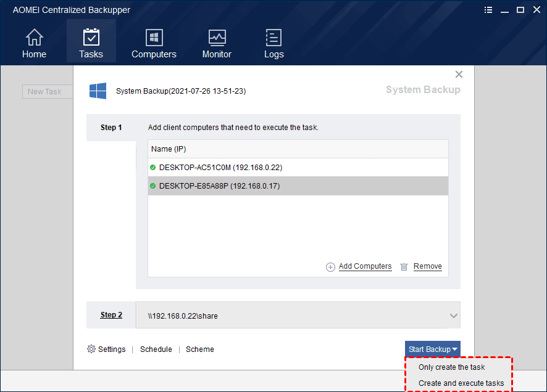Click the Step 2 label
This screenshot has height=392, width=547.
[x=111, y=315]
